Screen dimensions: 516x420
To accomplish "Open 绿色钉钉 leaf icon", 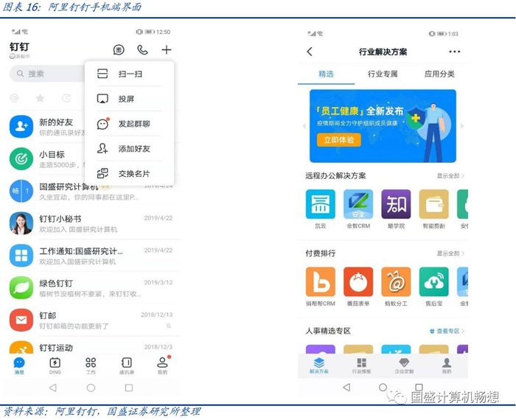I will click(x=21, y=288).
